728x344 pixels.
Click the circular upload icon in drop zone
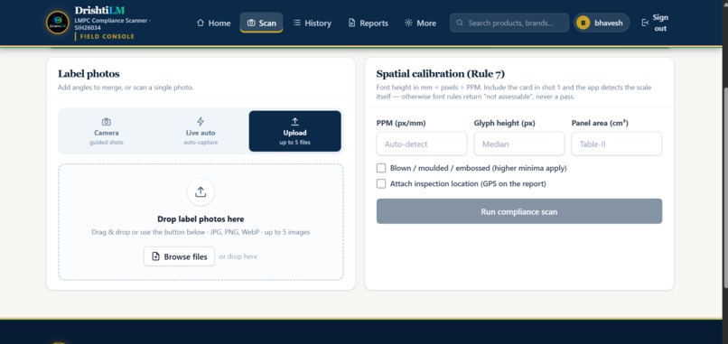click(201, 192)
